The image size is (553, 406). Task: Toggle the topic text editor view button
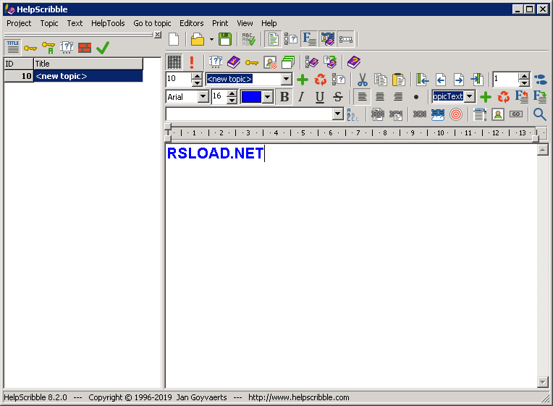click(273, 39)
